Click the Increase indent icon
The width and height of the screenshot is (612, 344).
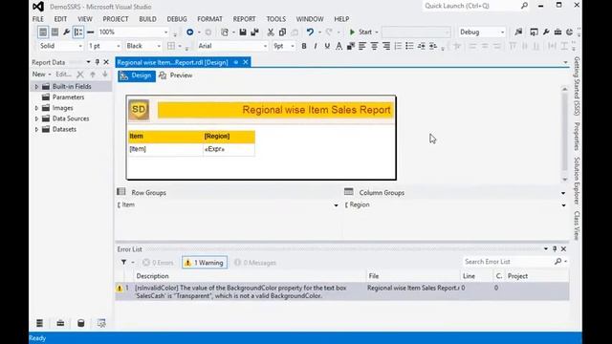tap(433, 46)
